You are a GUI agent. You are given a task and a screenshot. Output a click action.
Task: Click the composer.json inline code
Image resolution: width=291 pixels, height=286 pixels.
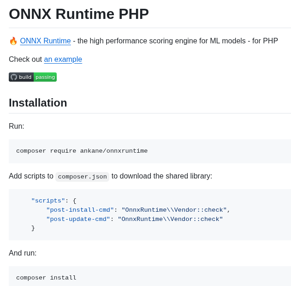coord(82,177)
